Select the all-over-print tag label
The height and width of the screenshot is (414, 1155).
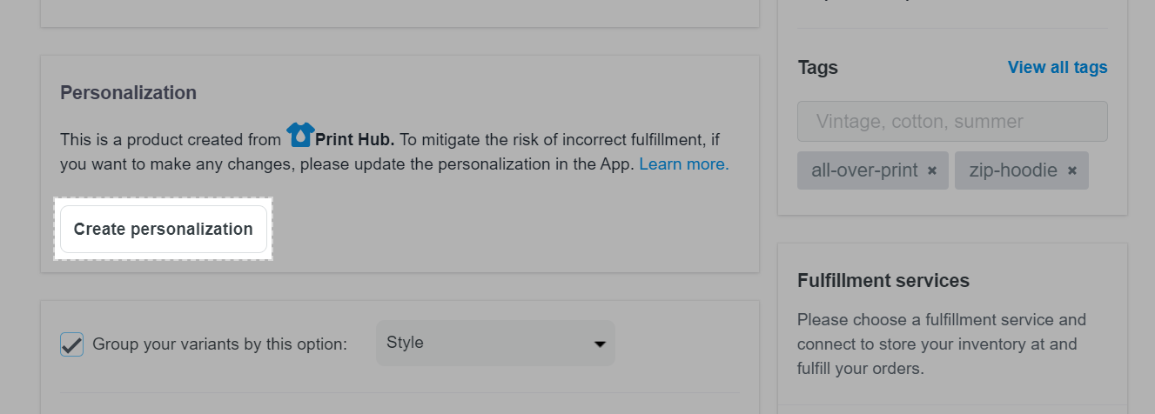click(864, 170)
